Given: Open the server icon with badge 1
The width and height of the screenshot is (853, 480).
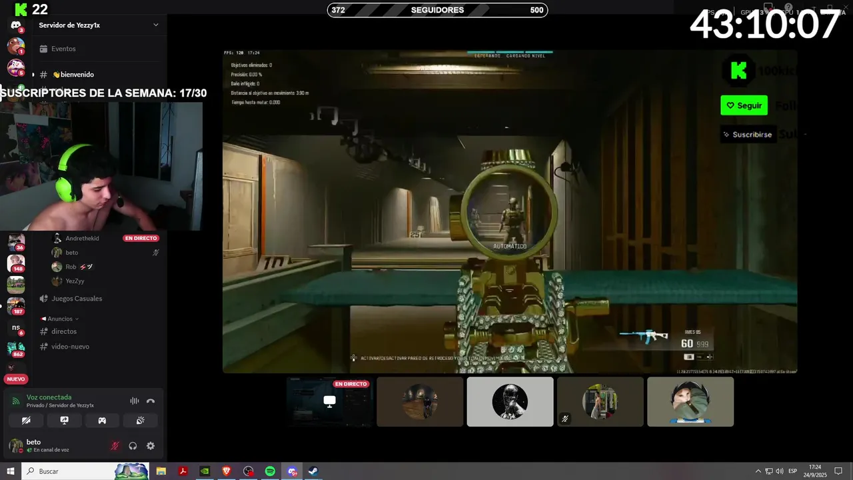Looking at the screenshot, I should pyautogui.click(x=16, y=46).
